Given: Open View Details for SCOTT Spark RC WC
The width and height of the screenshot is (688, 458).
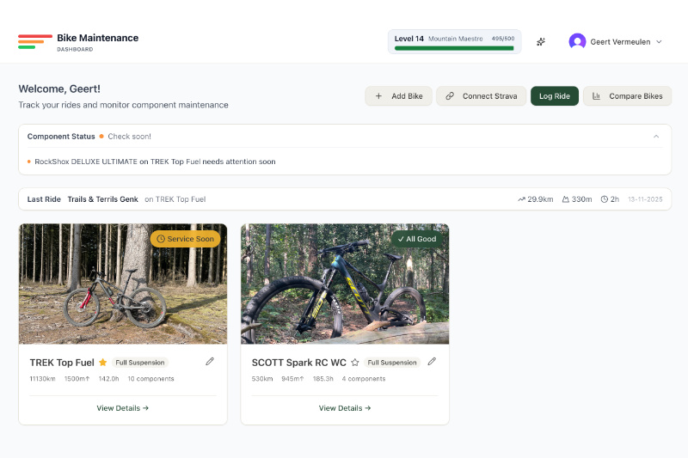Looking at the screenshot, I should [345, 408].
